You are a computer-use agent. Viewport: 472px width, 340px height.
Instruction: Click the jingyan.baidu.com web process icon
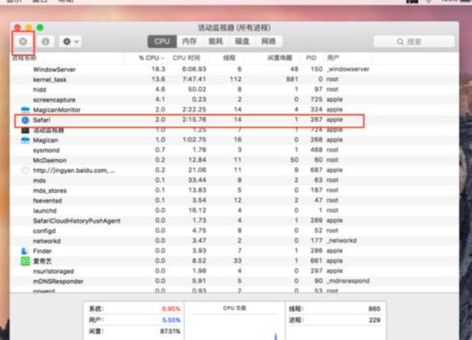(x=25, y=170)
